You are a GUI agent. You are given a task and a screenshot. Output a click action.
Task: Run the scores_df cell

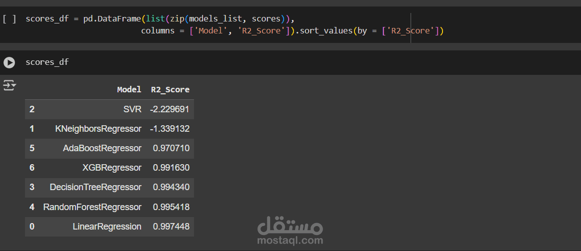[x=9, y=62]
